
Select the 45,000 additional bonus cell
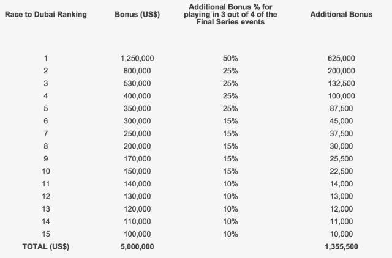341,121
